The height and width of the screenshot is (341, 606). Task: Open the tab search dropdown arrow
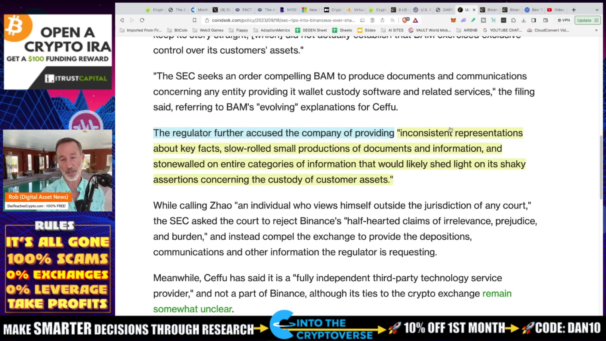point(597,10)
